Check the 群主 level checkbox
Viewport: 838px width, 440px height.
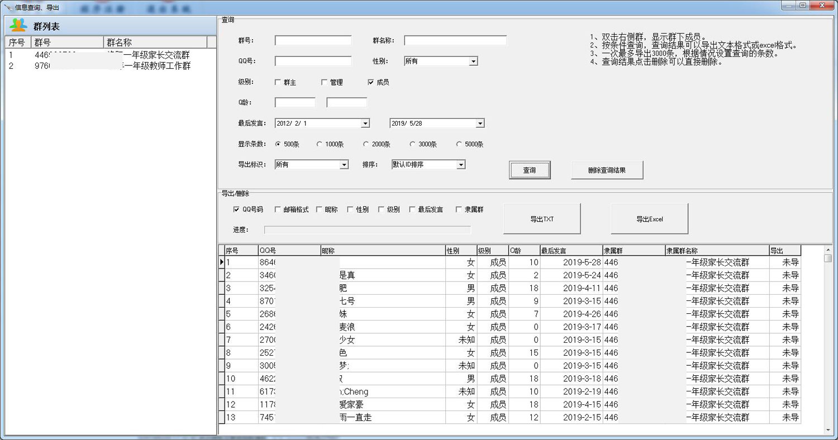coord(278,82)
